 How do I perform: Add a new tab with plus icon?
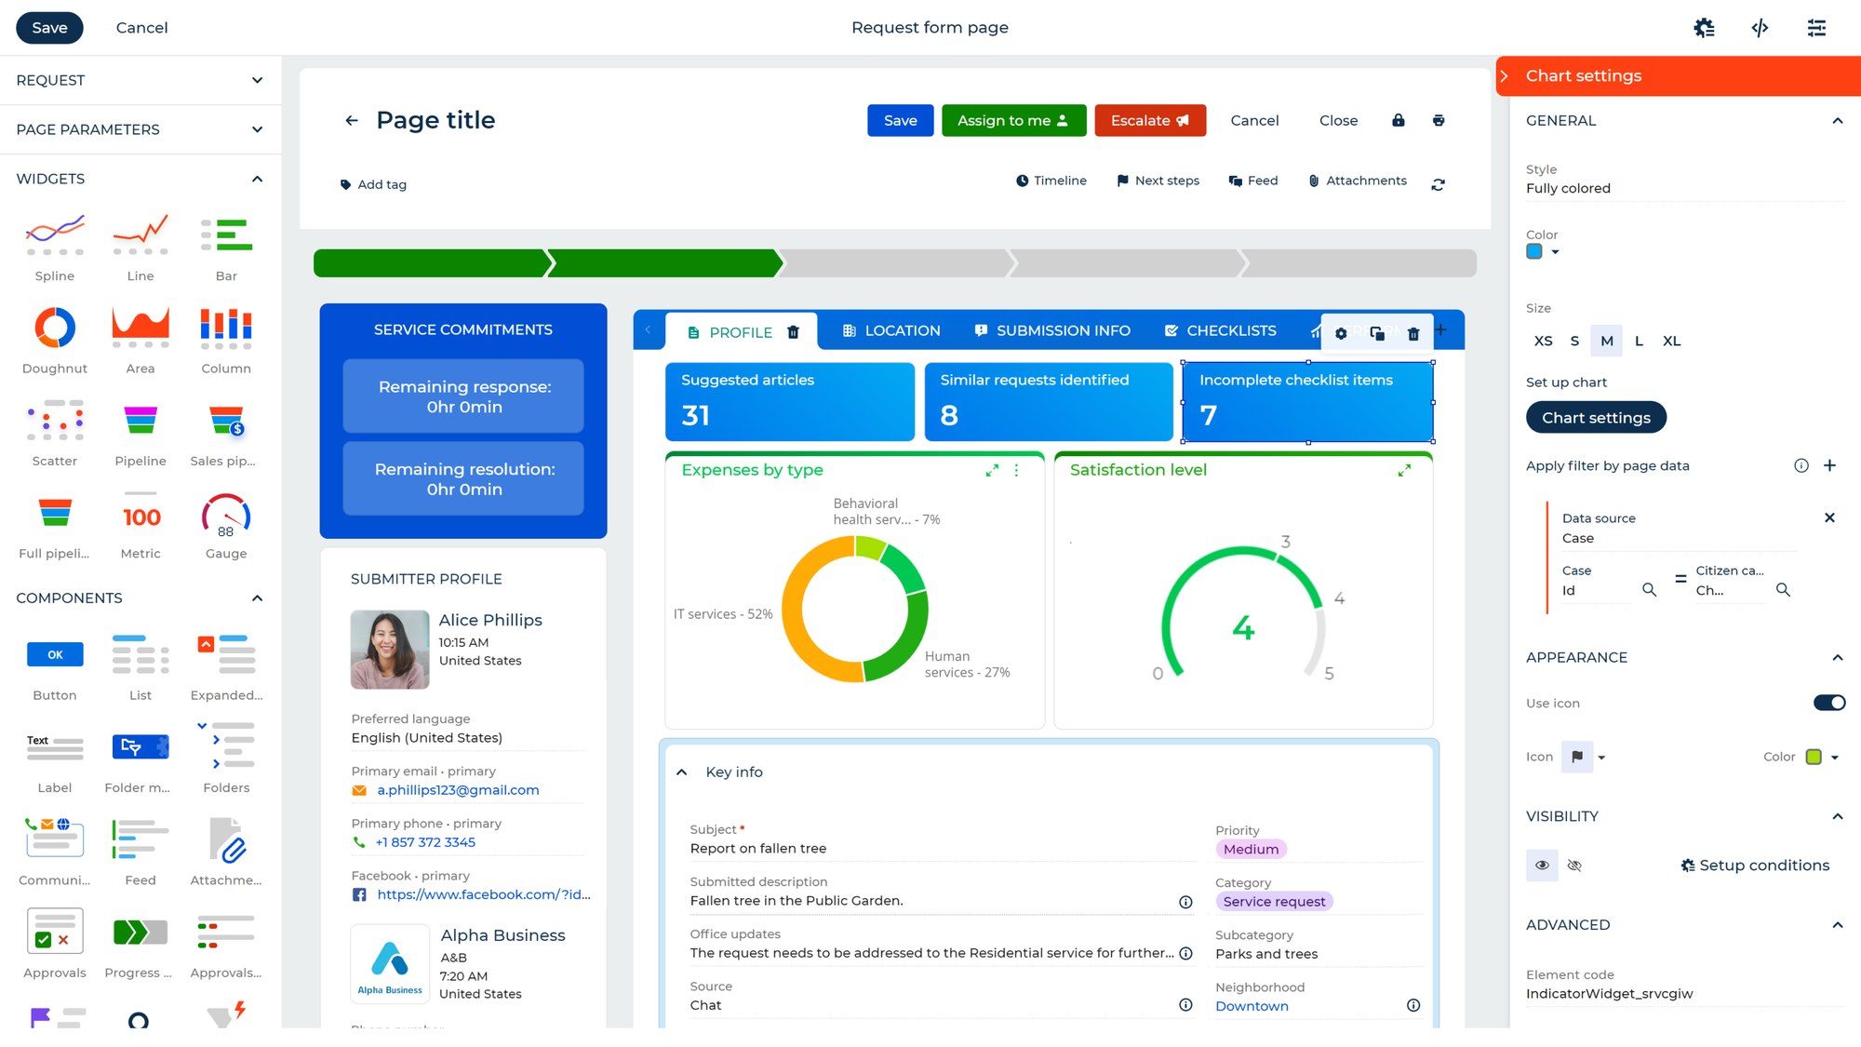click(x=1440, y=329)
